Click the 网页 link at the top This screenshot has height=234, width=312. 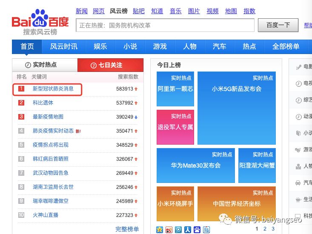(x=99, y=11)
